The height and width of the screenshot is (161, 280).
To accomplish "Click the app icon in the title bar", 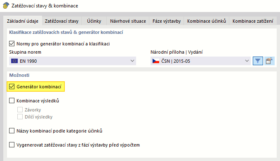I will pos(6,5).
